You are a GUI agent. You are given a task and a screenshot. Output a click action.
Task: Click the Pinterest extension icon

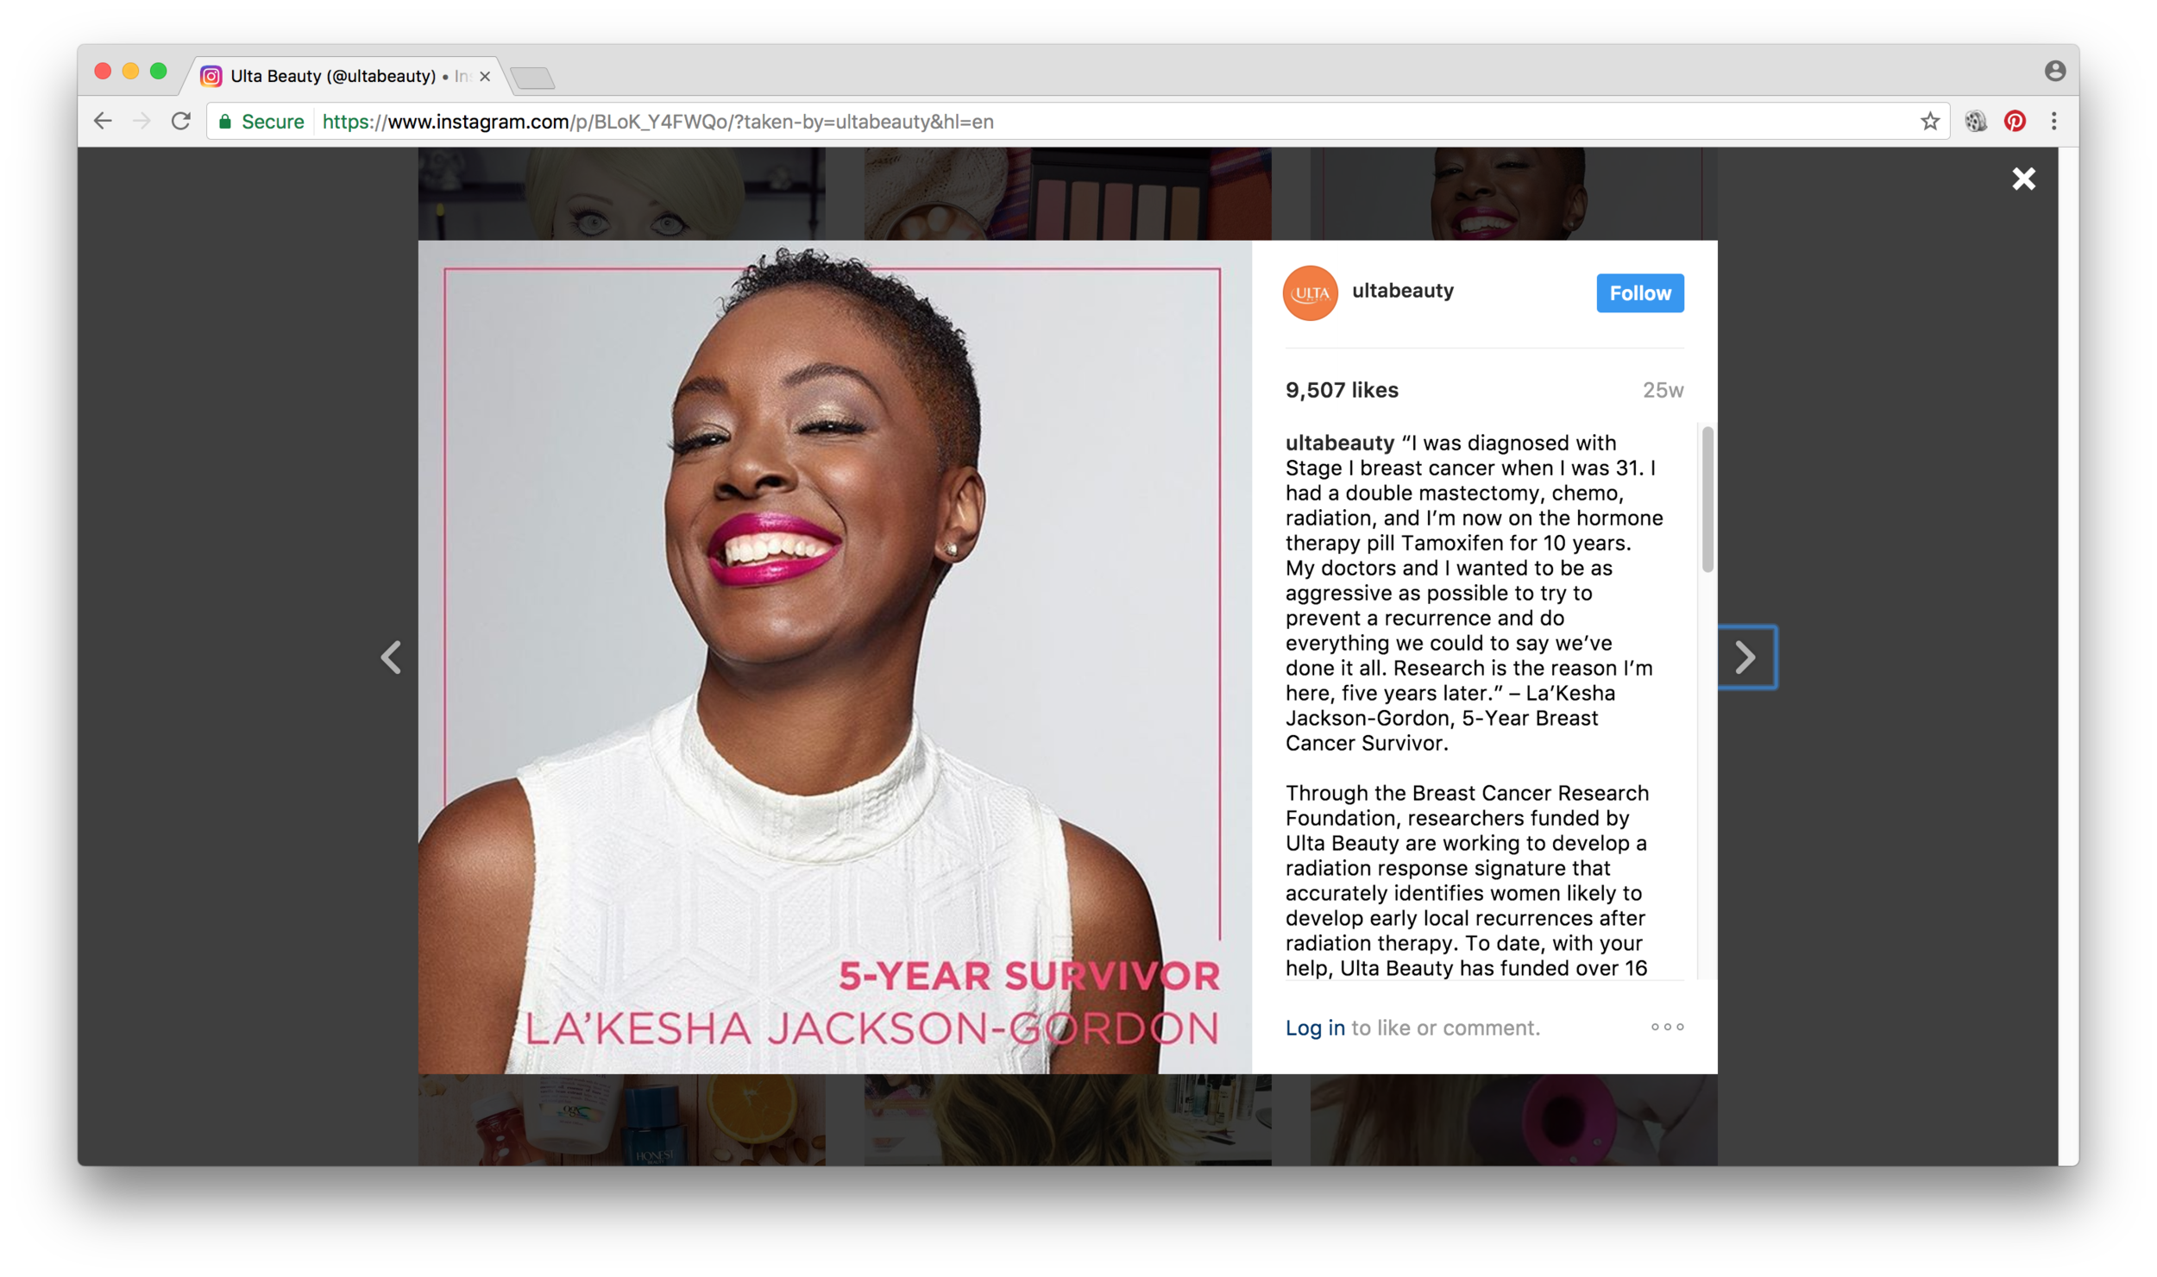(2014, 122)
